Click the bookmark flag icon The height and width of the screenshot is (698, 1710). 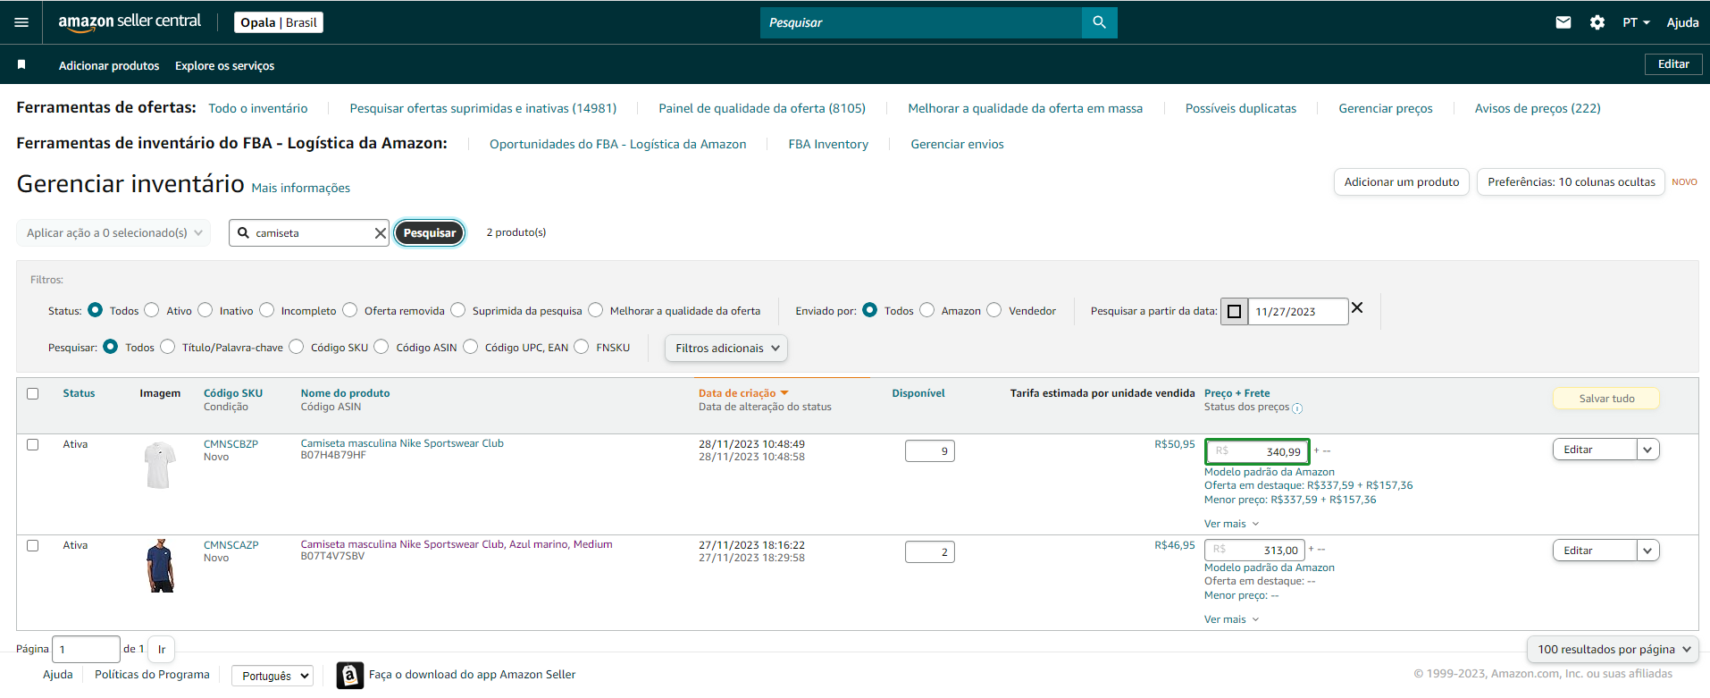(21, 64)
